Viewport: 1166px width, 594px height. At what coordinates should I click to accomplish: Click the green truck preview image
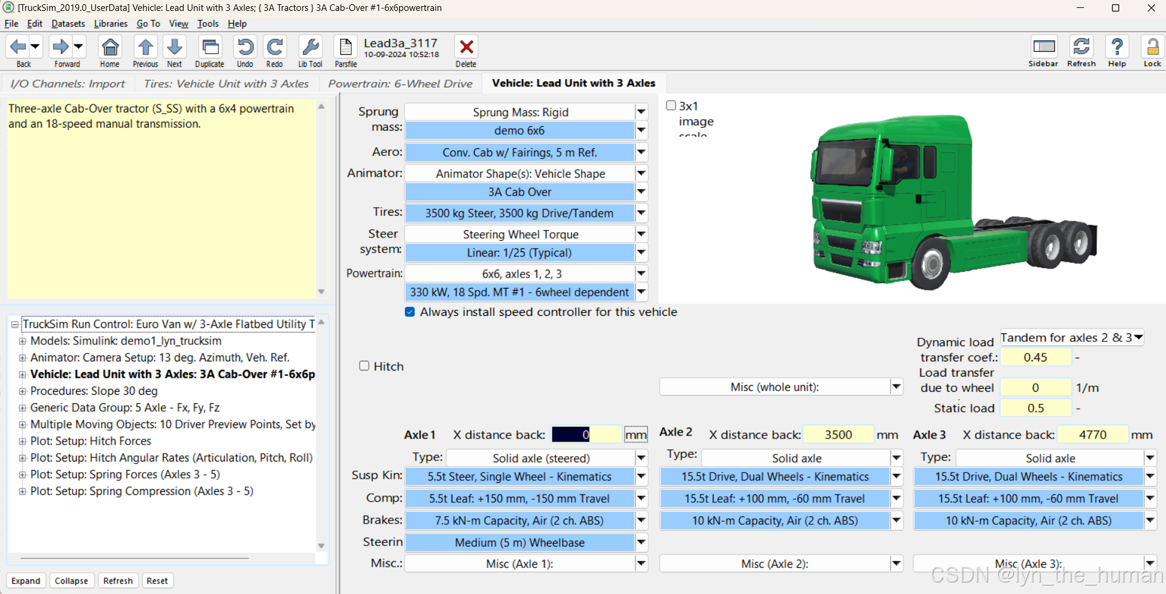pyautogui.click(x=953, y=203)
